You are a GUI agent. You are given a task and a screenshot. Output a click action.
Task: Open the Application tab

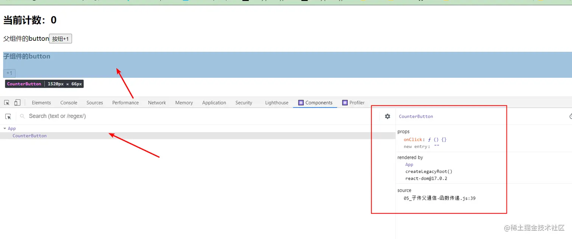point(214,103)
